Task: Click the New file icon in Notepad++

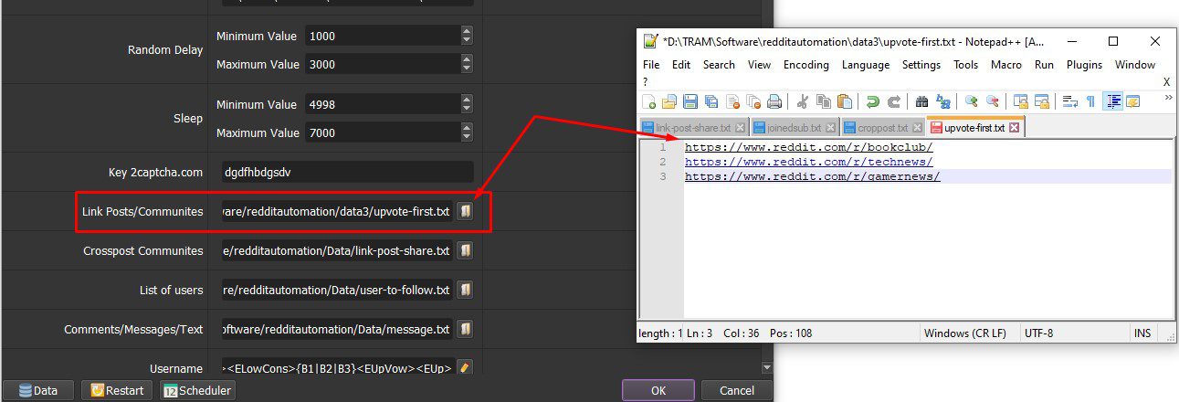Action: pyautogui.click(x=649, y=101)
